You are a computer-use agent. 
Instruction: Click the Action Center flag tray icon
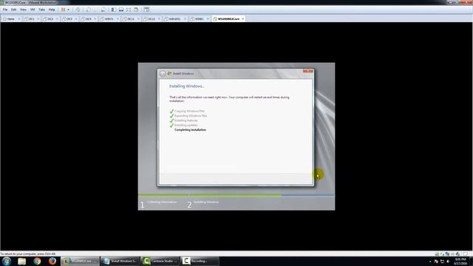(x=436, y=262)
